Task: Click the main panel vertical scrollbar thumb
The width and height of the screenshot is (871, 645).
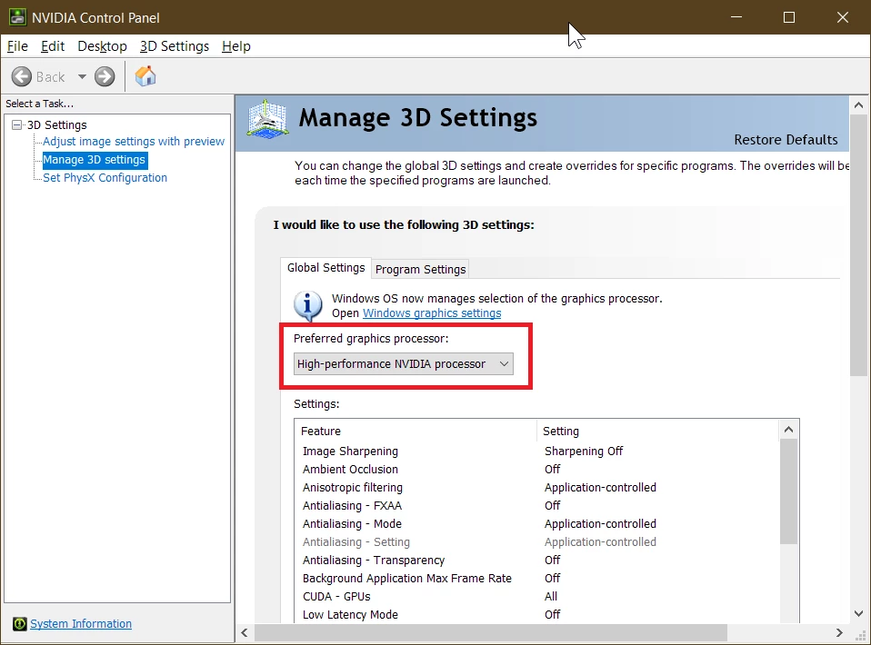Action: coord(859,246)
